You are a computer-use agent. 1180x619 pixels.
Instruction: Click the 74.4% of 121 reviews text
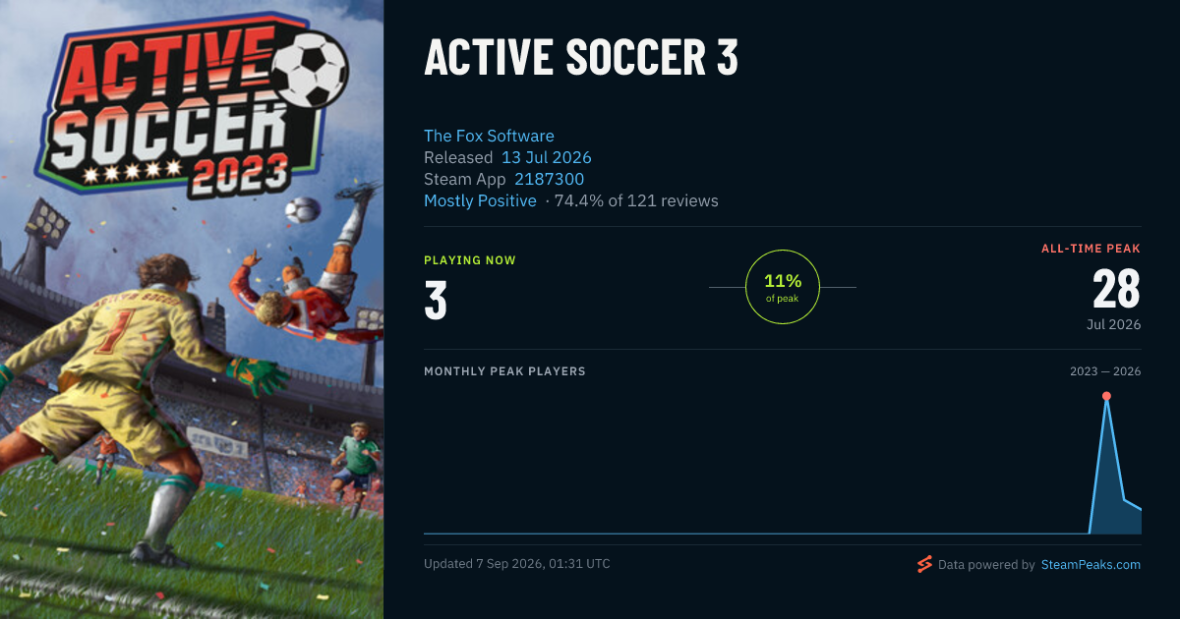pos(636,200)
